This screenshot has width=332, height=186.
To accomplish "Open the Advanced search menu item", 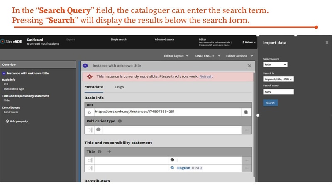I will (x=164, y=40).
